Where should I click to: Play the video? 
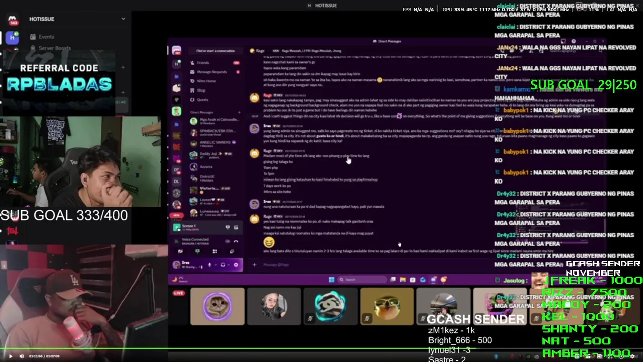pyautogui.click(x=11, y=356)
